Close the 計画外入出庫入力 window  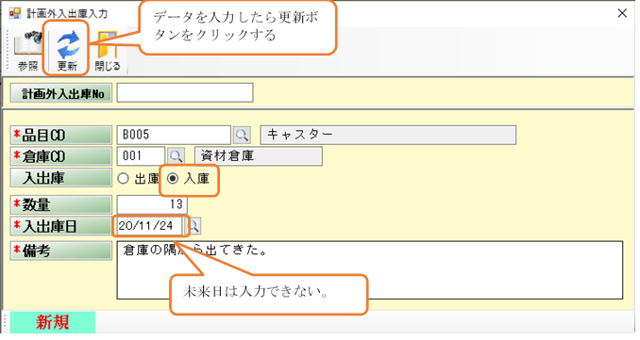(x=622, y=13)
